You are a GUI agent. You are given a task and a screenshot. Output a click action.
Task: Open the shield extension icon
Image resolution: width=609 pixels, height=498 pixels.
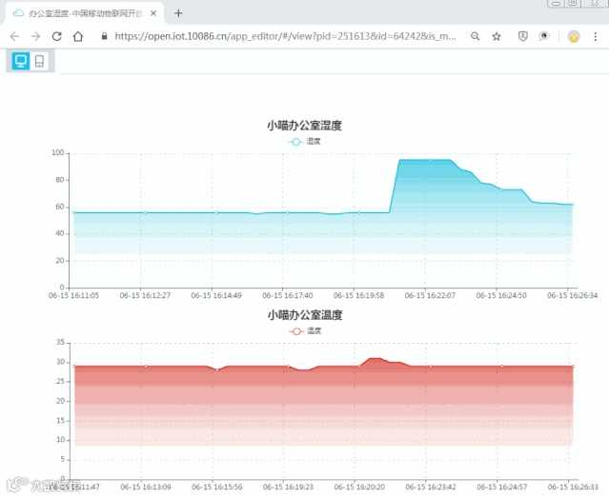523,36
